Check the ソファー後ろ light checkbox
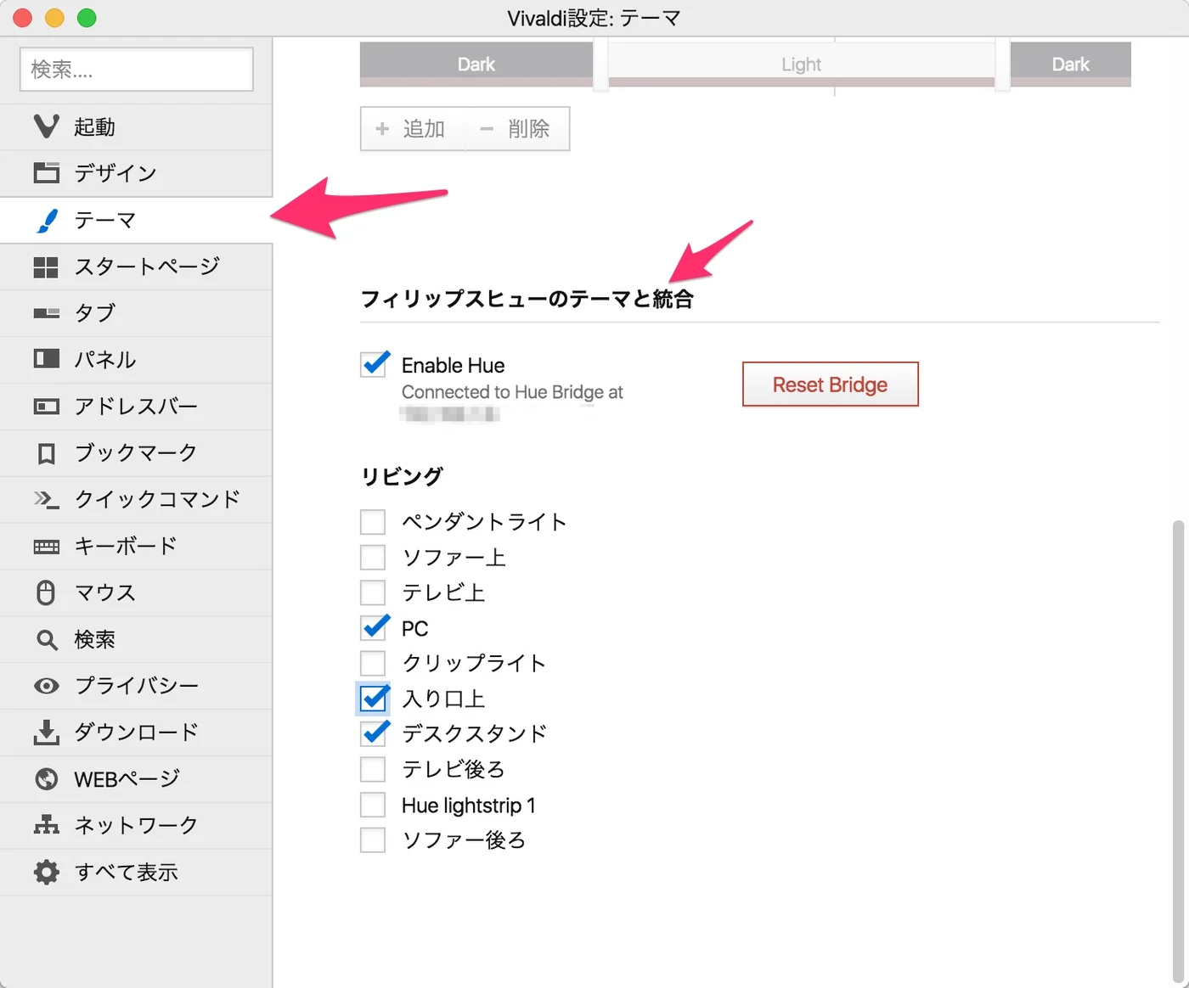The height and width of the screenshot is (988, 1189). 373,839
